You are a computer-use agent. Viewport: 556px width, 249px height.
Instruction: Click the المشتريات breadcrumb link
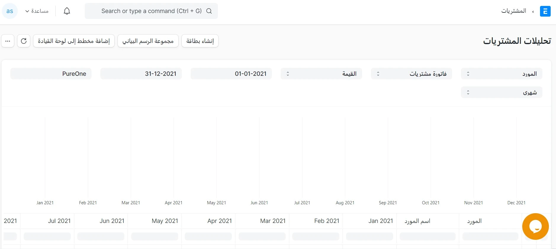[514, 11]
